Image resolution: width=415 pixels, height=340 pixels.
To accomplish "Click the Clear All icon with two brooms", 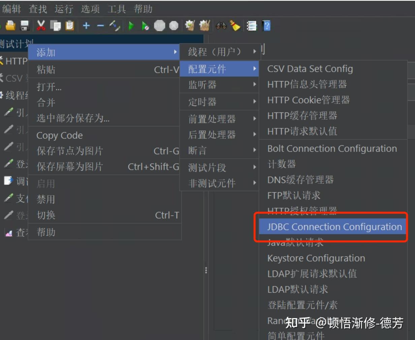I will 204,26.
